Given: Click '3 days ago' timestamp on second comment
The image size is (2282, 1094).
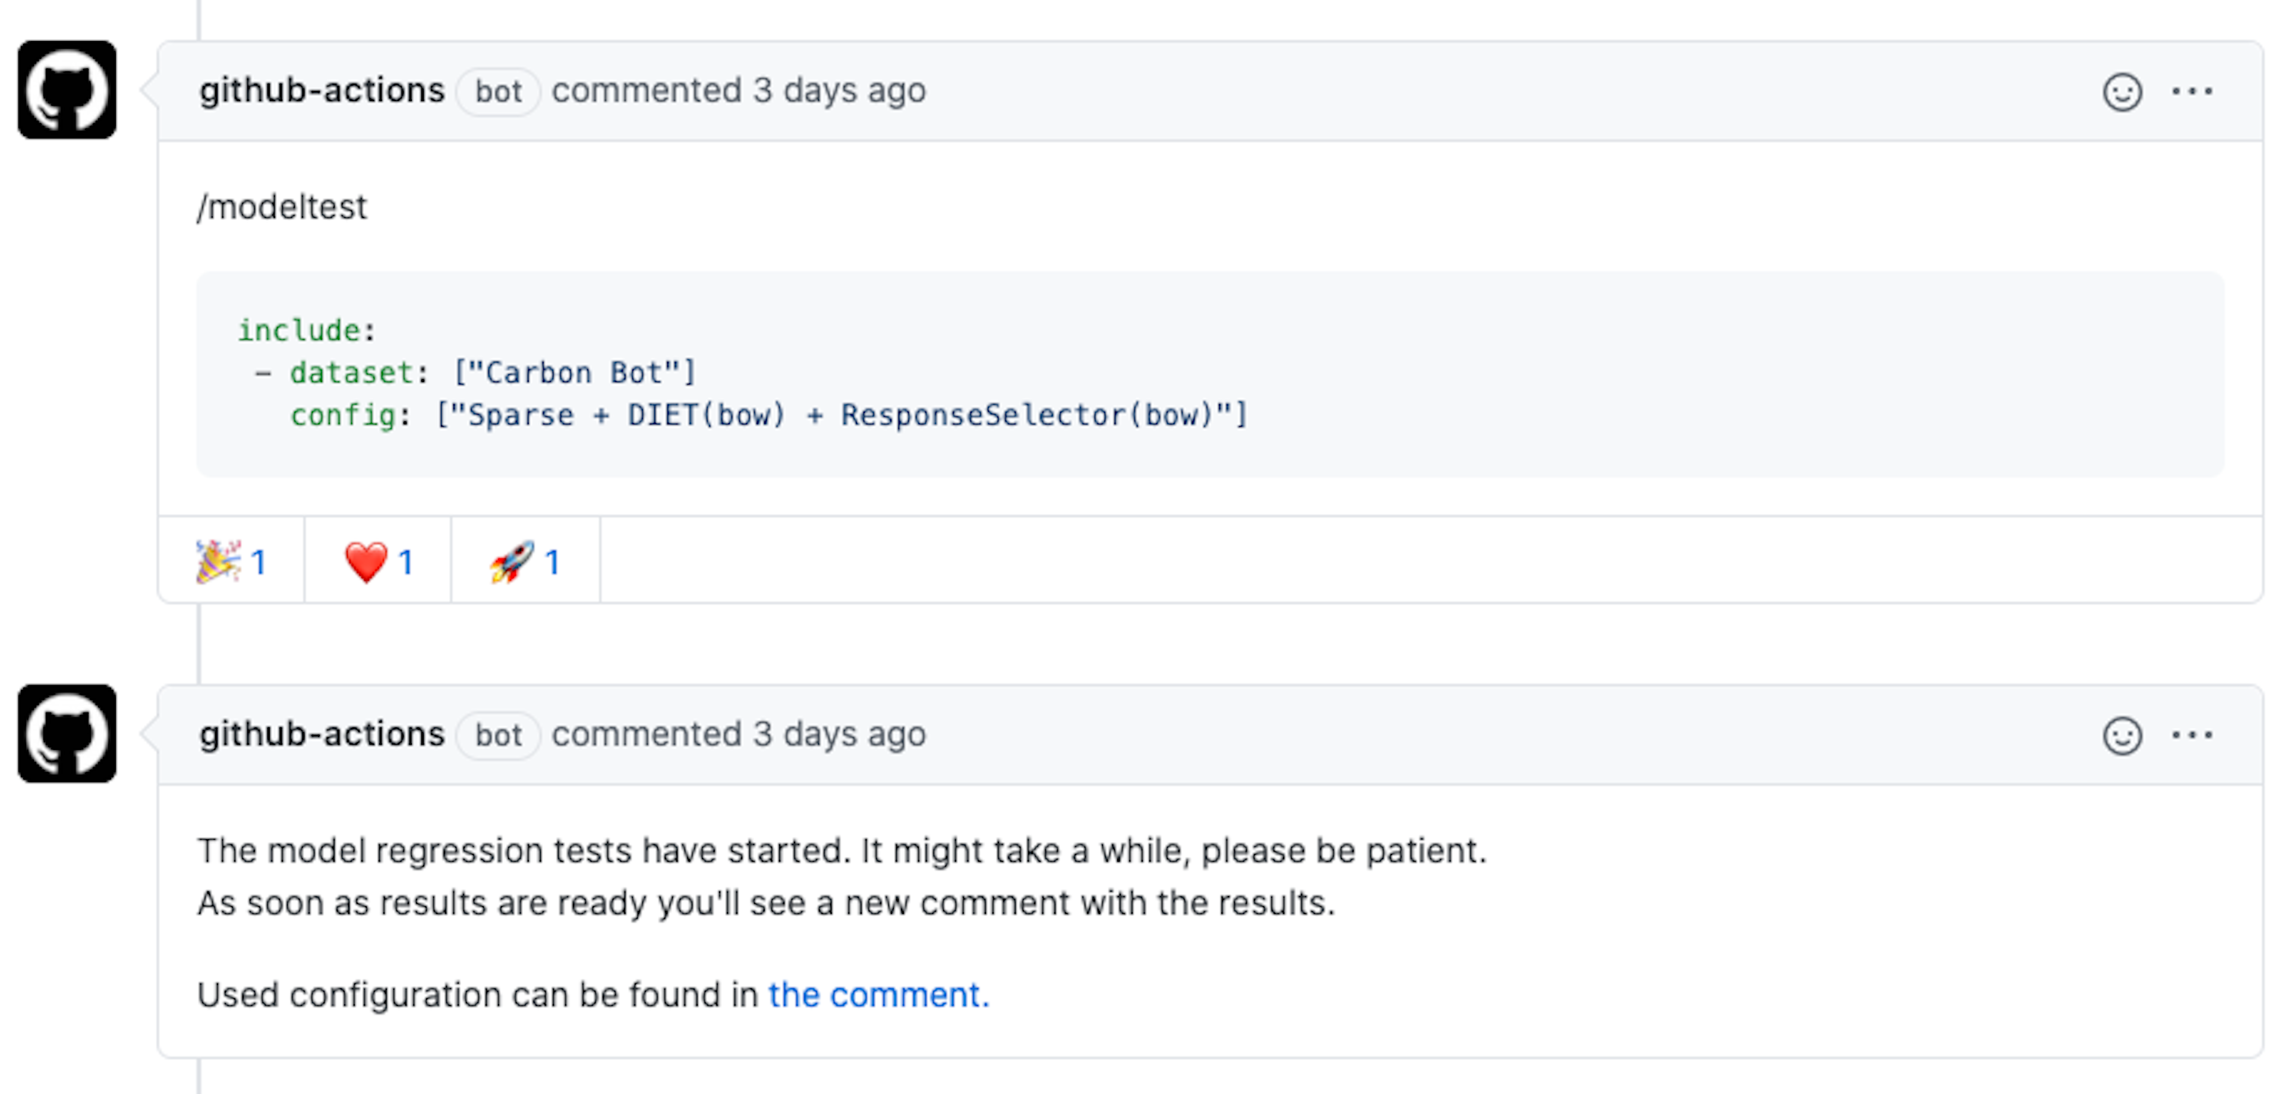Looking at the screenshot, I should pyautogui.click(x=839, y=734).
